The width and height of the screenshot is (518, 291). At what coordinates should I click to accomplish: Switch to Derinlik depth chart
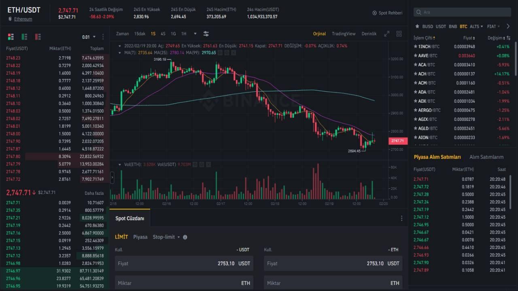(369, 34)
